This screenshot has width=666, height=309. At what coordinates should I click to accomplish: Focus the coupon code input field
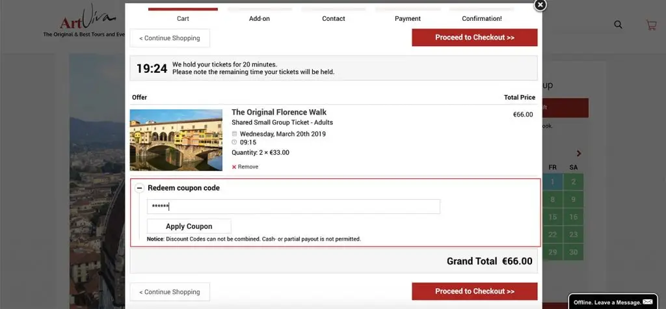click(293, 207)
